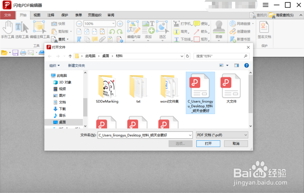Screen dimensions: 304x193
Task: Switch to the 表单 form tab
Action: (x=78, y=15)
